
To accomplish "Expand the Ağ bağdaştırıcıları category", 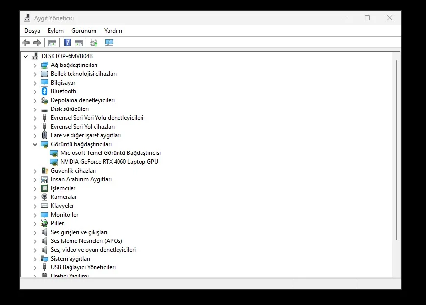I will coord(35,65).
